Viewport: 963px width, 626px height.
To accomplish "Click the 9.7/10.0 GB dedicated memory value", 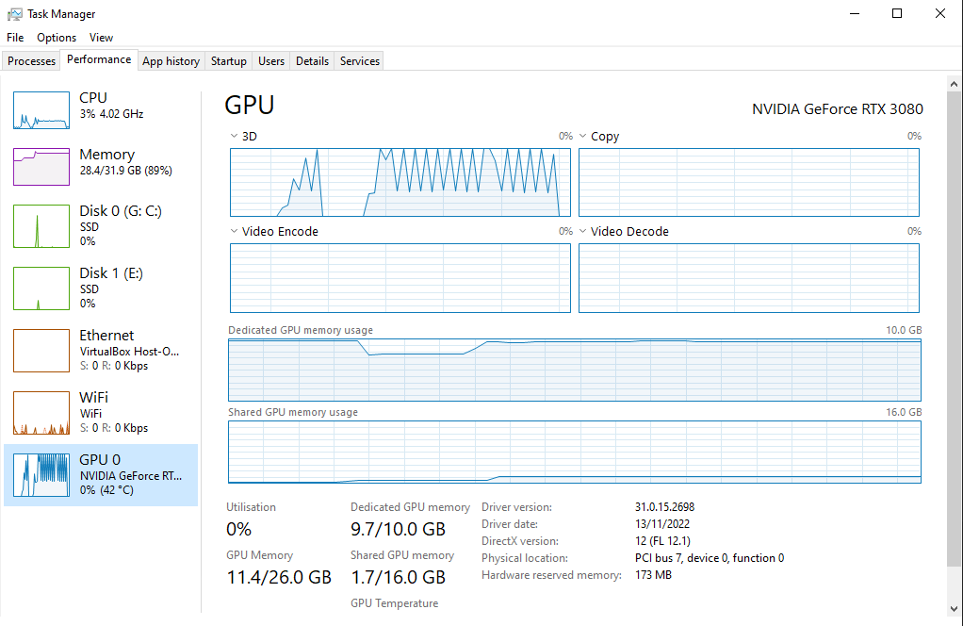I will click(x=398, y=529).
